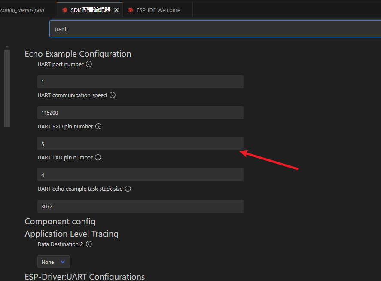Switch to the ESP-IDF Welcome tab
This screenshot has width=381, height=281.
click(x=158, y=10)
